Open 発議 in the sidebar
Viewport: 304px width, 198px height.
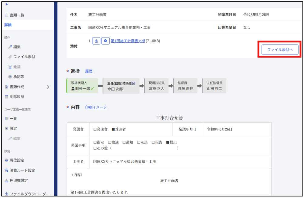17,67
